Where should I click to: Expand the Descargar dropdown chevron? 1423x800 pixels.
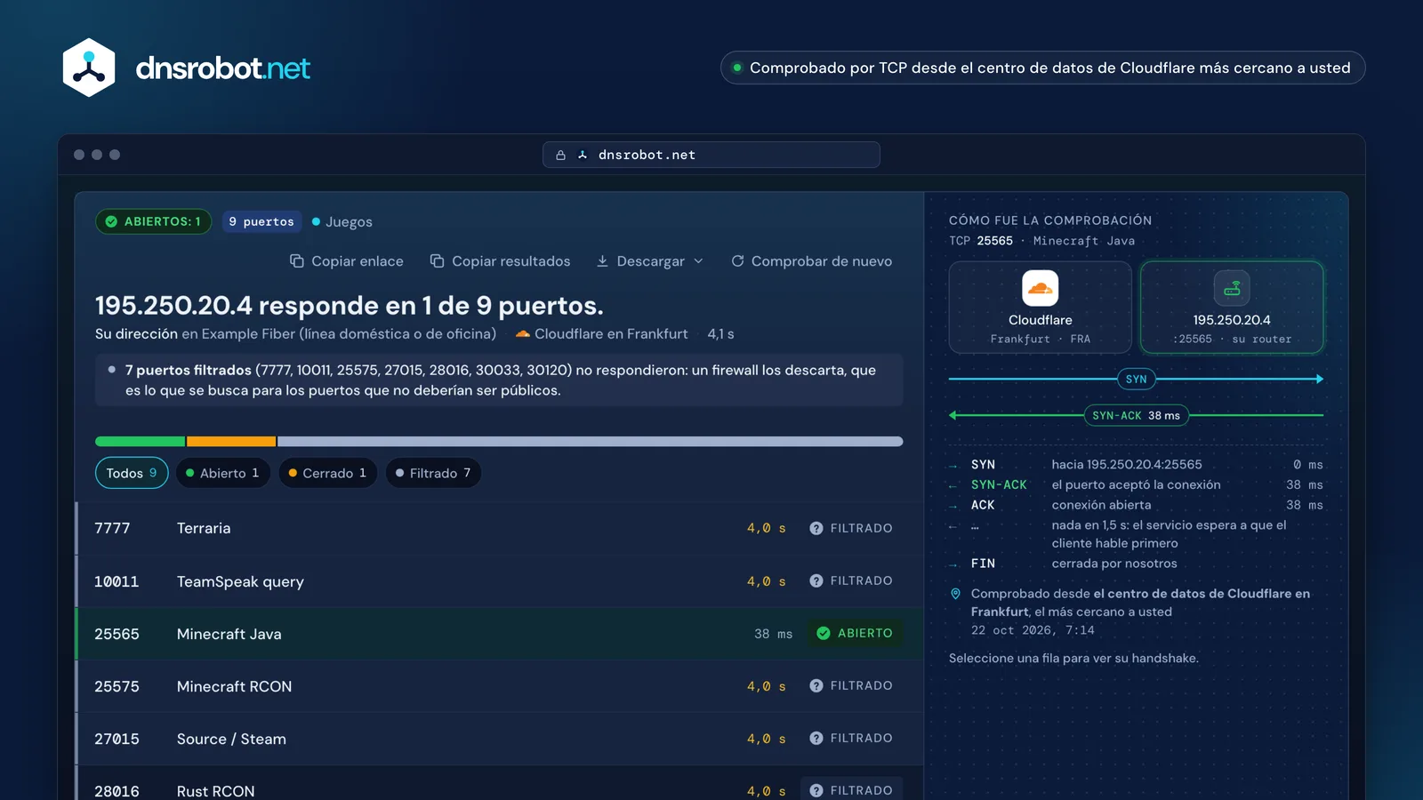698,261
